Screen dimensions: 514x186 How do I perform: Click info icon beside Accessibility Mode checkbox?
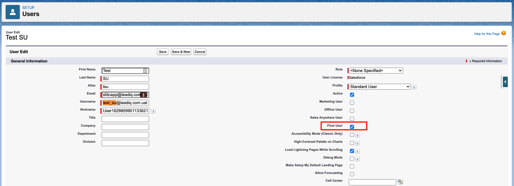(357, 135)
